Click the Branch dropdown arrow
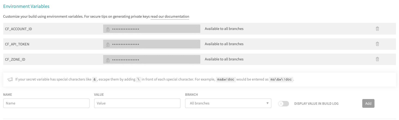 [267, 103]
